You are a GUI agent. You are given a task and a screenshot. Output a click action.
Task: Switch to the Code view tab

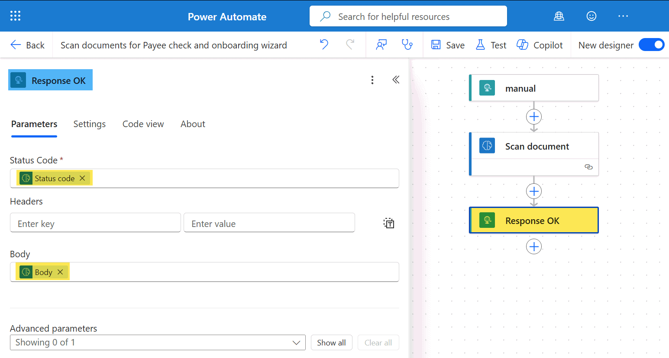(143, 124)
